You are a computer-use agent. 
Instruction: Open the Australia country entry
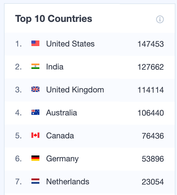pyautogui.click(x=61, y=113)
